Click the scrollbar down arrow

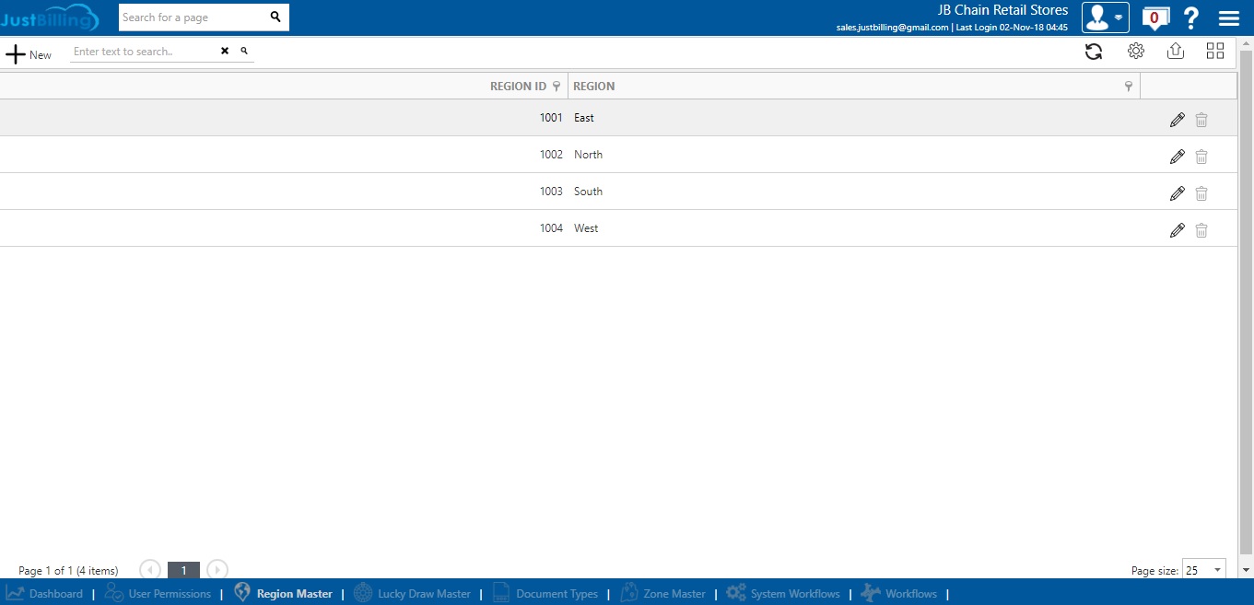click(1246, 570)
